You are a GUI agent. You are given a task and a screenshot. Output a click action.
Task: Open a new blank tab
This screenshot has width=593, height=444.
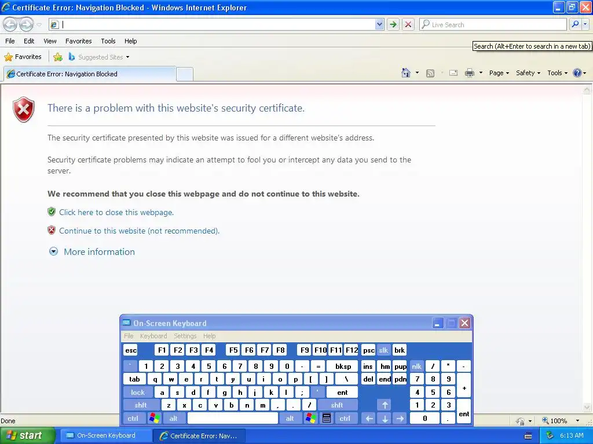[185, 74]
